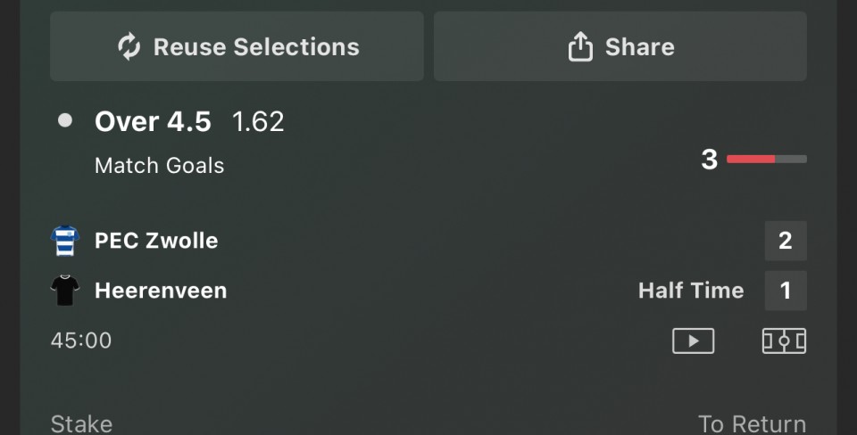
Task: Click the 1.62 odds value
Action: [258, 121]
